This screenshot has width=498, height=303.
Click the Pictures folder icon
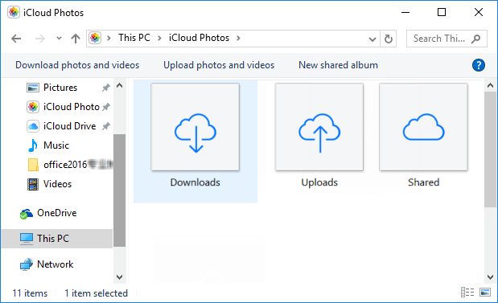pyautogui.click(x=33, y=88)
